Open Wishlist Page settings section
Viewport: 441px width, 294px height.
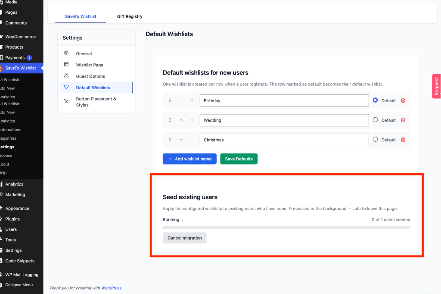pyautogui.click(x=96, y=65)
